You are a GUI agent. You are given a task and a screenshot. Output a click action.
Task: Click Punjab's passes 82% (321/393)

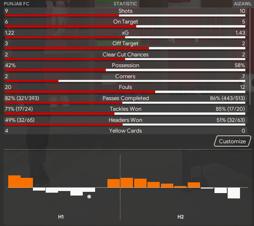pos(22,98)
